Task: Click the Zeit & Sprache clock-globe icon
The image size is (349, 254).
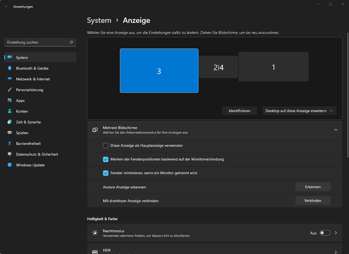Action: (x=10, y=122)
